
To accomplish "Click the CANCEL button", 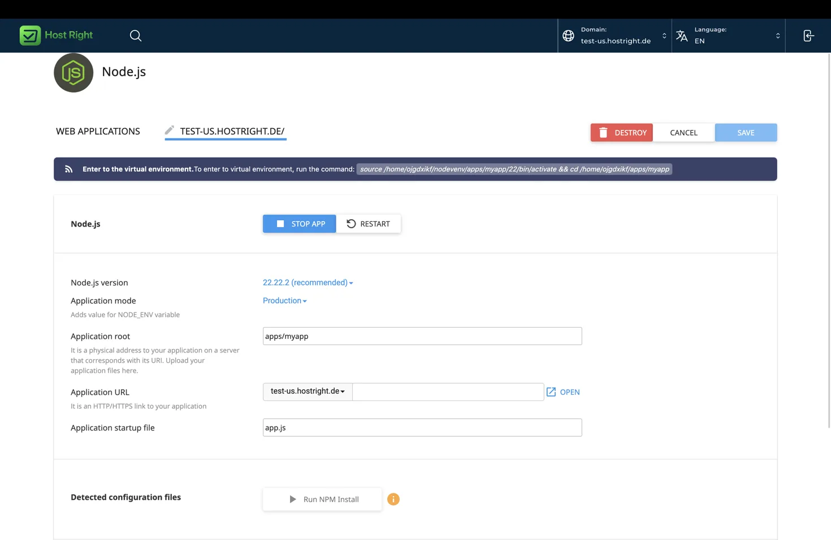I will tap(684, 132).
